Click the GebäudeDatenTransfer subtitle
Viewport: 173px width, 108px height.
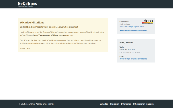26,6
